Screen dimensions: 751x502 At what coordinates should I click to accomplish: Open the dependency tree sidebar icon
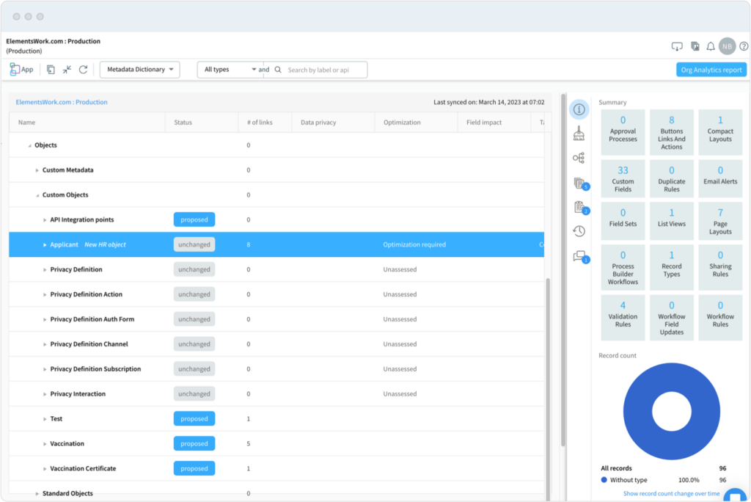579,157
